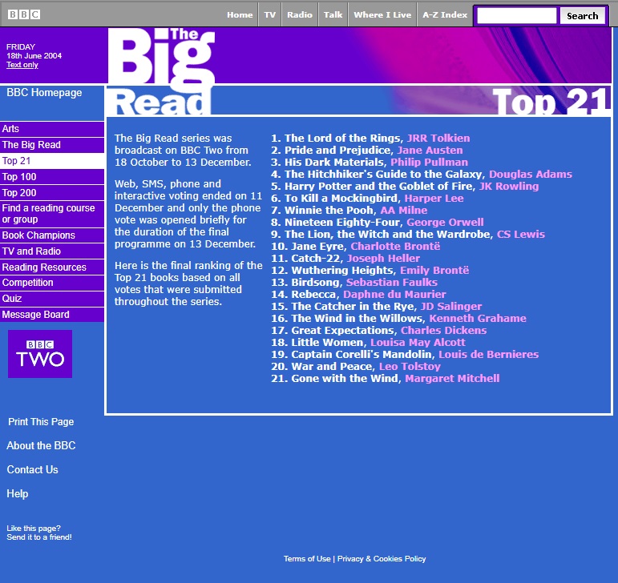Open Top 200 sidebar item
The image size is (618, 583).
(52, 193)
